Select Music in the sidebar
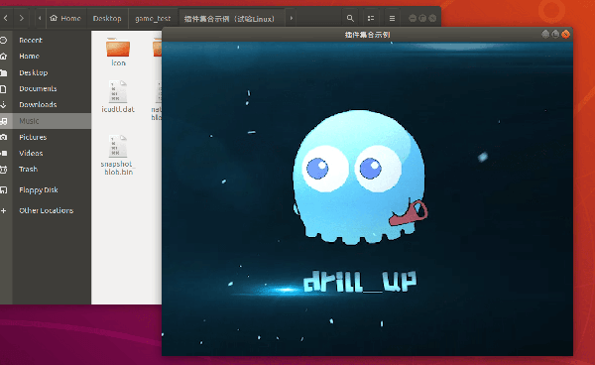This screenshot has width=595, height=365. coord(46,121)
